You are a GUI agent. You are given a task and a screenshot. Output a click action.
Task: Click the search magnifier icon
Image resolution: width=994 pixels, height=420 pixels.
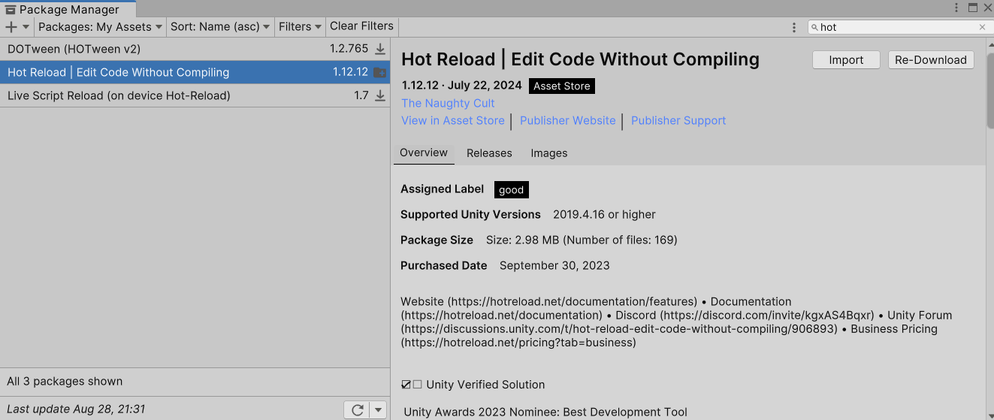814,27
